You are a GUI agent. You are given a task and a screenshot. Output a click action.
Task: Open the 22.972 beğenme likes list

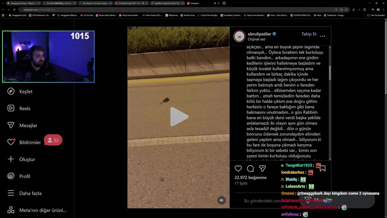coord(251,177)
